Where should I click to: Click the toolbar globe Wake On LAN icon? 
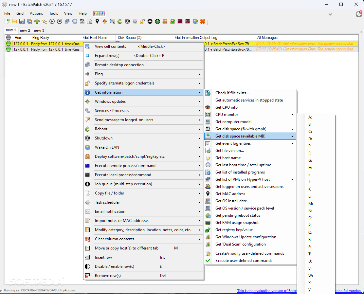point(195,21)
